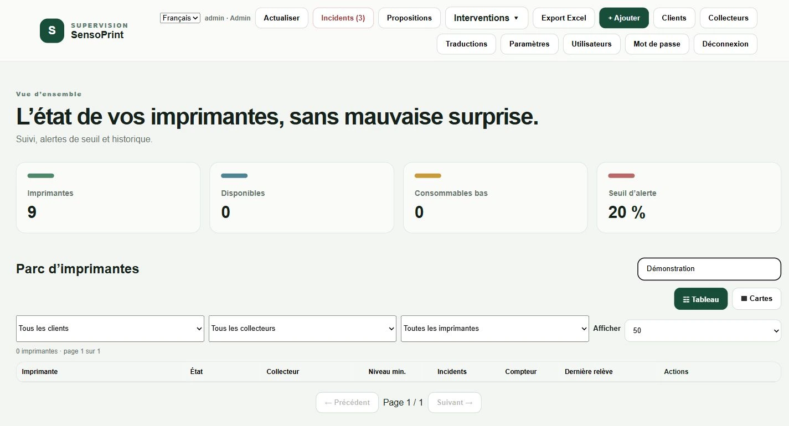Click the Niveau min. column header
The image size is (789, 426).
click(387, 372)
